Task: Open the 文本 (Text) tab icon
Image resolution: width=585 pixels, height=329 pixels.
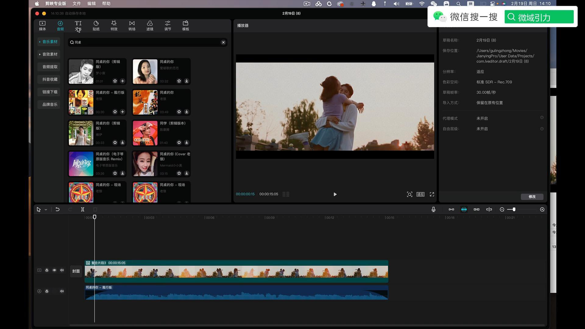Action: click(x=78, y=26)
